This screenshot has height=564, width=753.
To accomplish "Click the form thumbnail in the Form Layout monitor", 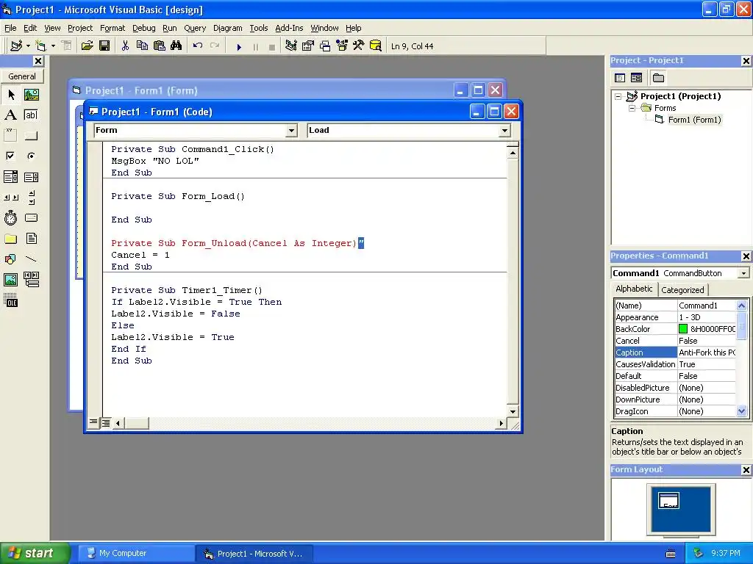I will 668,500.
